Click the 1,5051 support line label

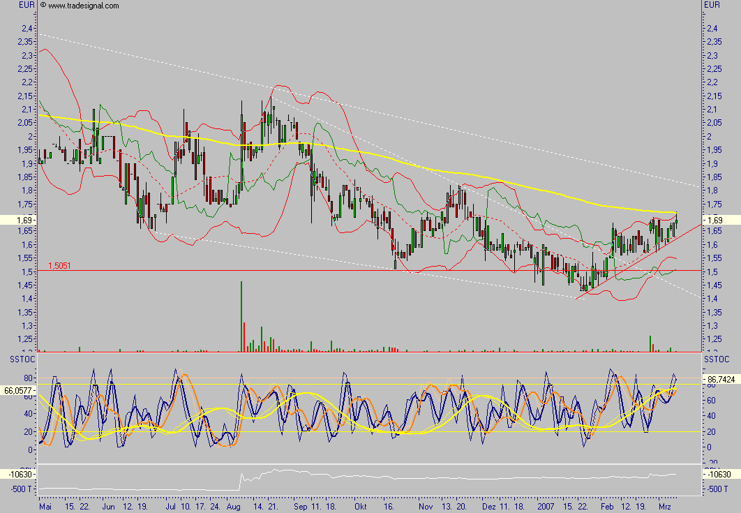click(60, 266)
